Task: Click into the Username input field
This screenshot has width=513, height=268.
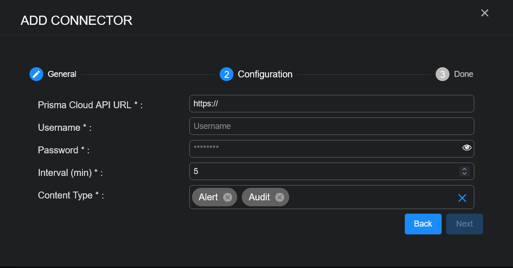Action: (332, 126)
